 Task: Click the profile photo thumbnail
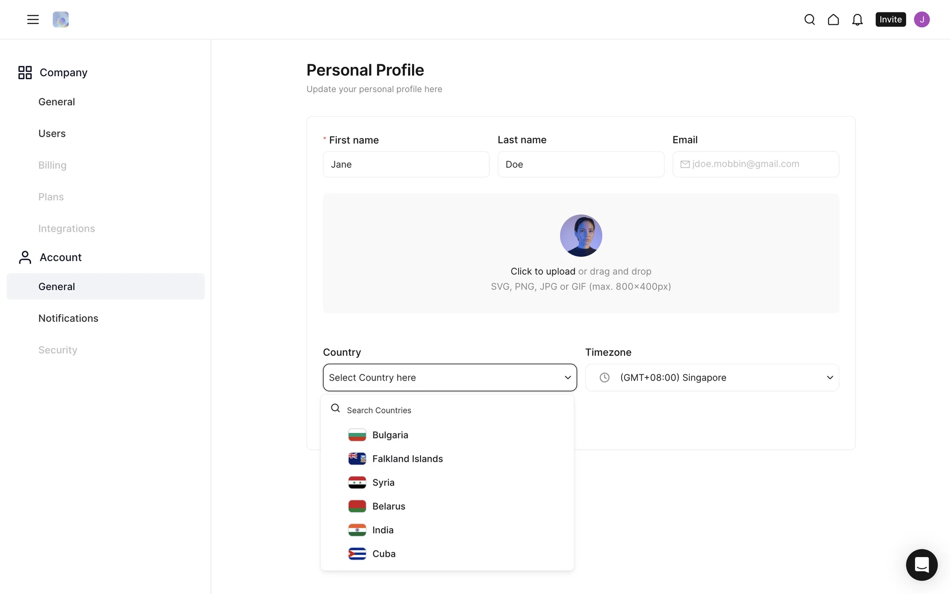coord(581,236)
